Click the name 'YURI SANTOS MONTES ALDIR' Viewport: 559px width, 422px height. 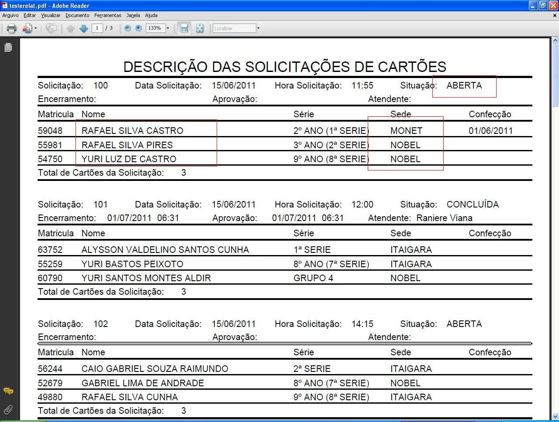(x=146, y=278)
